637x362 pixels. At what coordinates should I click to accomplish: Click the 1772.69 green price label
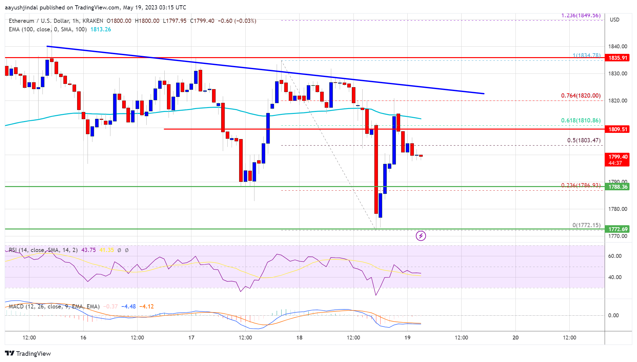[617, 229]
